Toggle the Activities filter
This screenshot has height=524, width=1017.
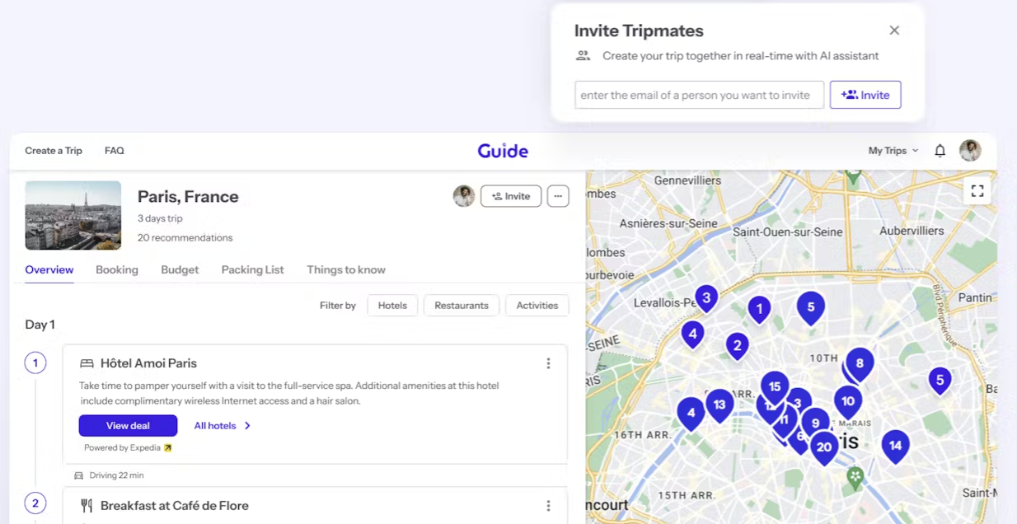(x=537, y=305)
